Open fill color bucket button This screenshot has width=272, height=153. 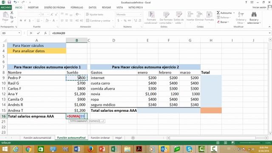(47, 21)
